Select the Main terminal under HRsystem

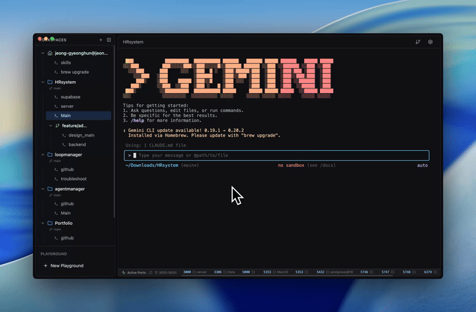click(78, 115)
